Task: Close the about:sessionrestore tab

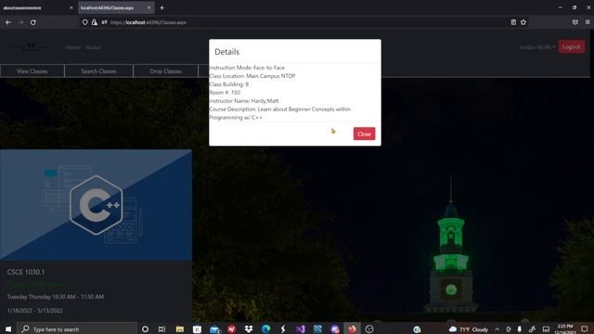Action: 71,7
